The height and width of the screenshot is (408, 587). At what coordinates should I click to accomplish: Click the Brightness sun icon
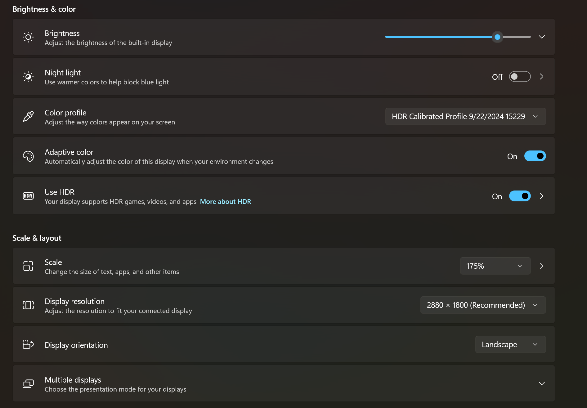click(28, 37)
